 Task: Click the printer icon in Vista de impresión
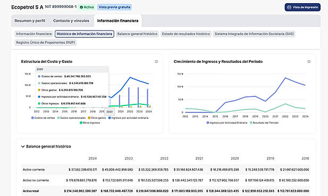pos(289,7)
